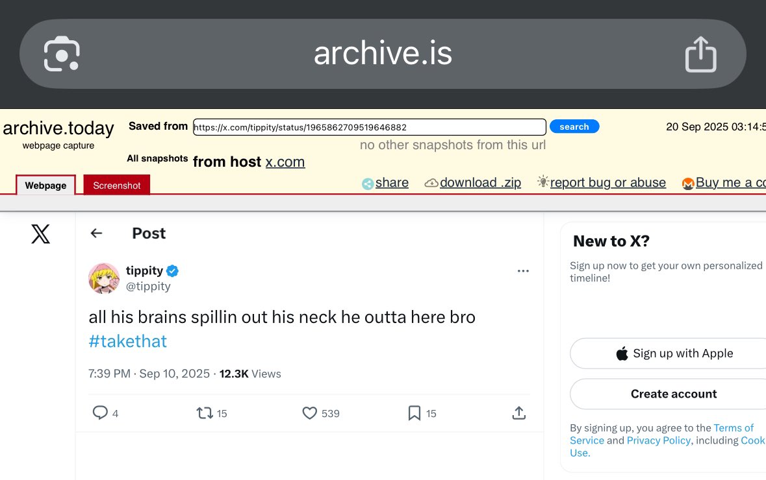
Task: Go back with the left arrow
Action: click(x=96, y=233)
